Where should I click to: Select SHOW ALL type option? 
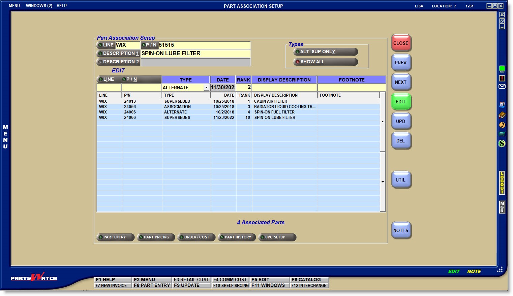(325, 62)
